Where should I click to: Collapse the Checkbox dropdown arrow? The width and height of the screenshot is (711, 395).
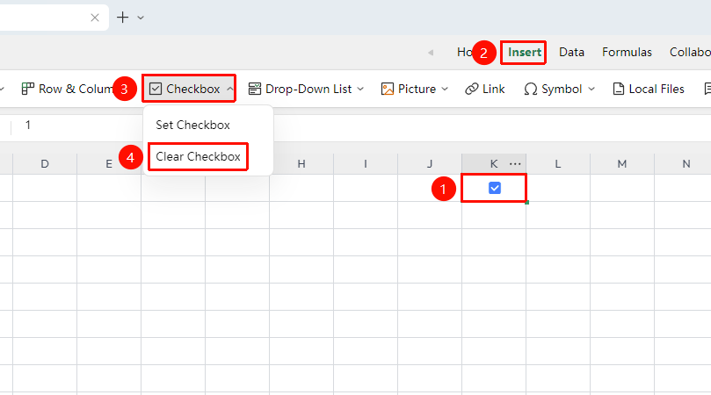pyautogui.click(x=230, y=89)
